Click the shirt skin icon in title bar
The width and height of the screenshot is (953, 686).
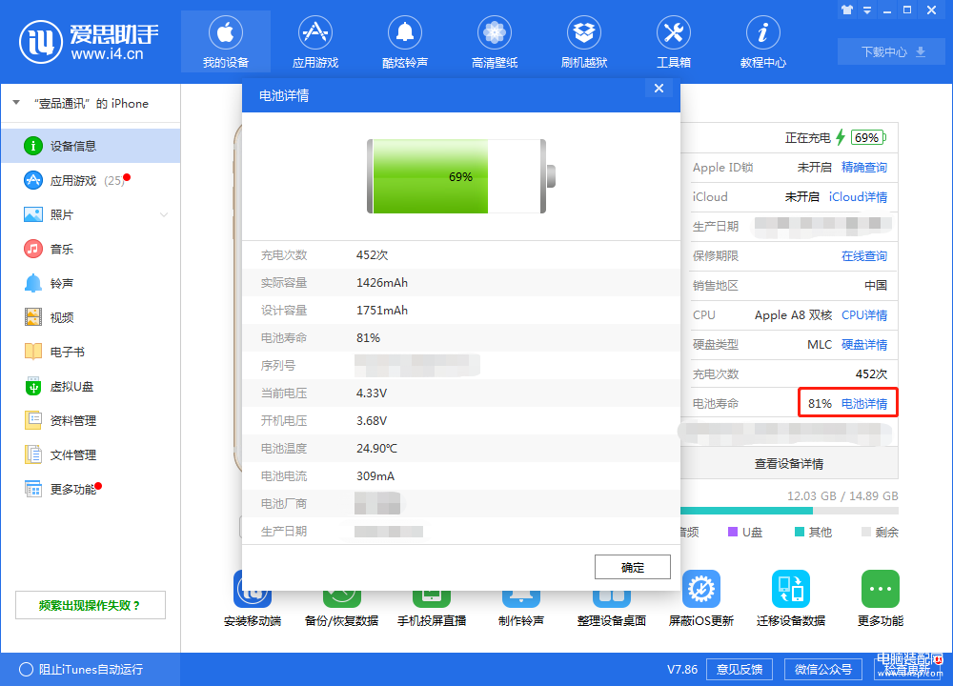click(847, 10)
